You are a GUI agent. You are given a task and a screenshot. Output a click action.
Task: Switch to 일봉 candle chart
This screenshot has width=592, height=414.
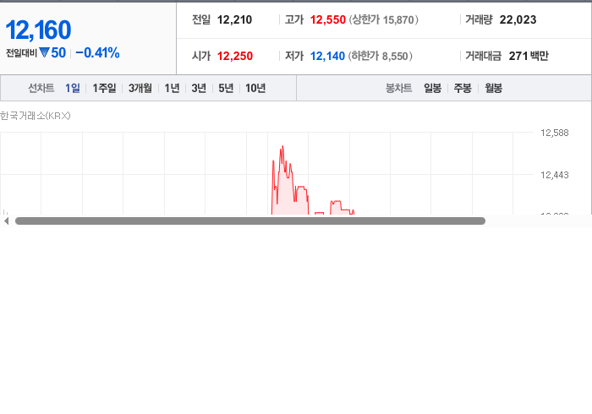(x=433, y=88)
